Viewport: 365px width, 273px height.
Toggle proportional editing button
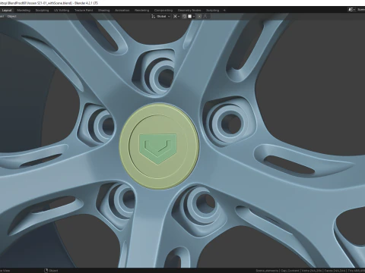coord(199,17)
